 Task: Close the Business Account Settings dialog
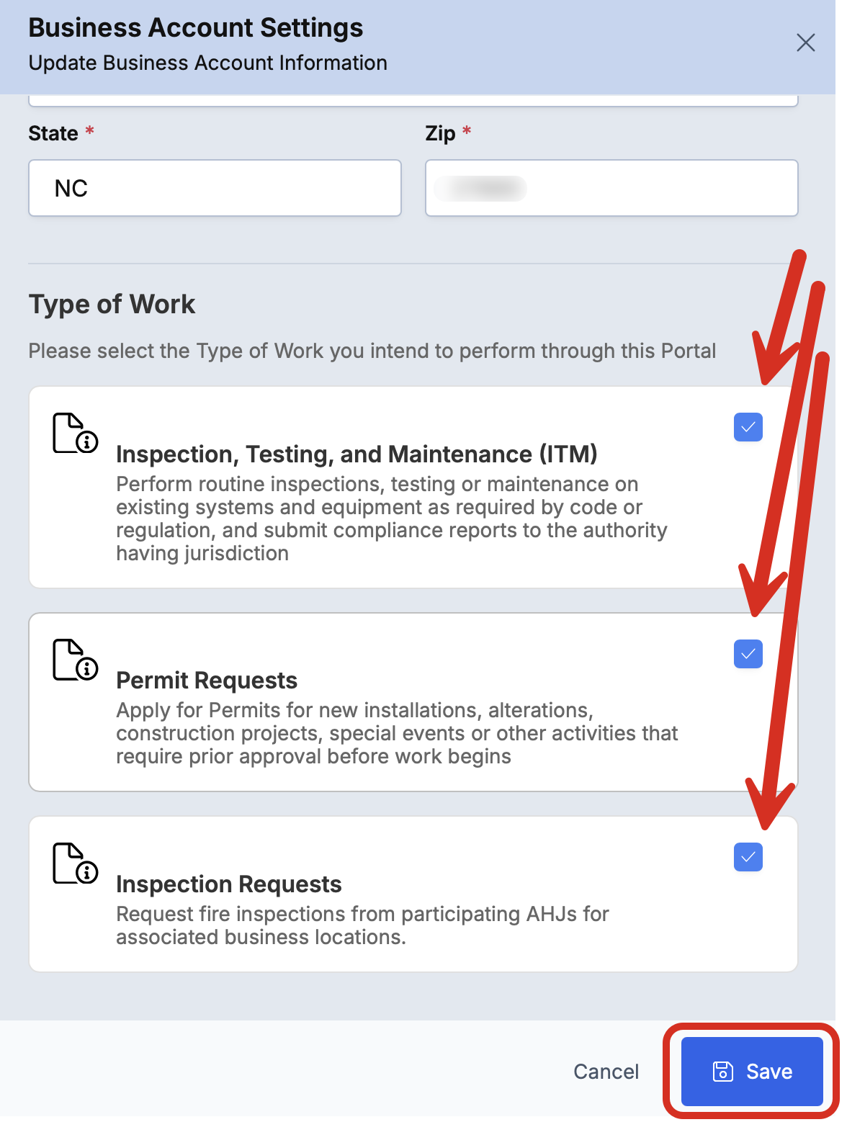coord(805,42)
